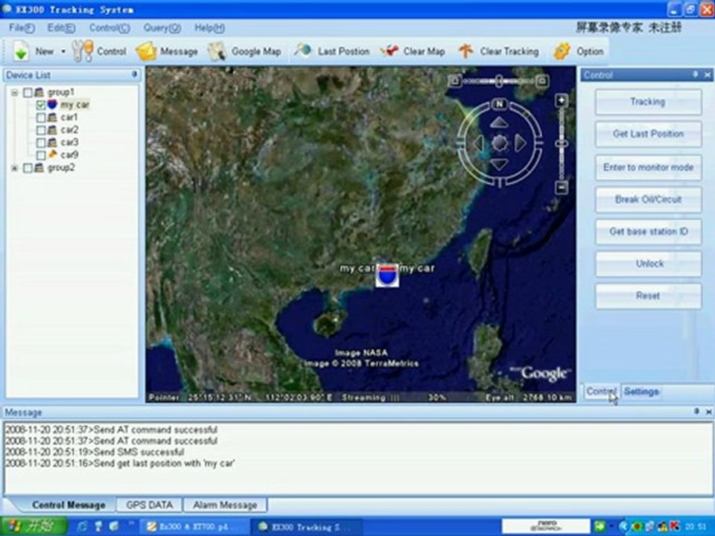Click the horizontal tilt slider handle
Screen dimensions: 715x536
coord(499,81)
